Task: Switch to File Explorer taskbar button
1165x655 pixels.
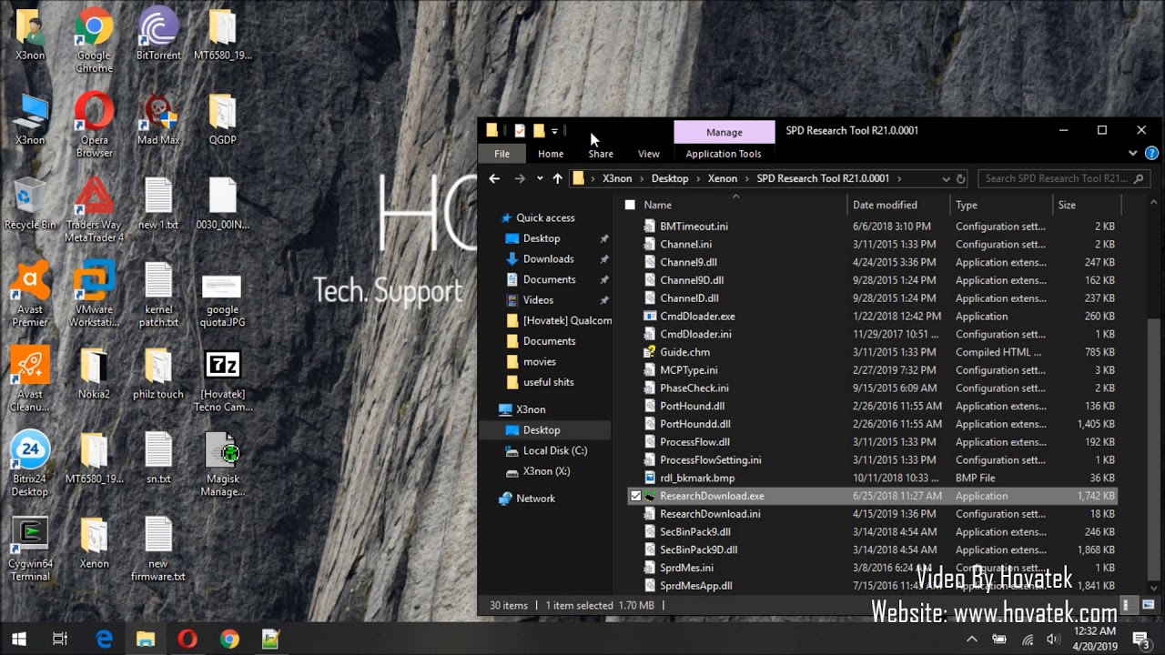Action: pos(146,639)
